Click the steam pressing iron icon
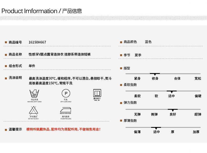This screenshot has width=207, height=153. point(66,111)
